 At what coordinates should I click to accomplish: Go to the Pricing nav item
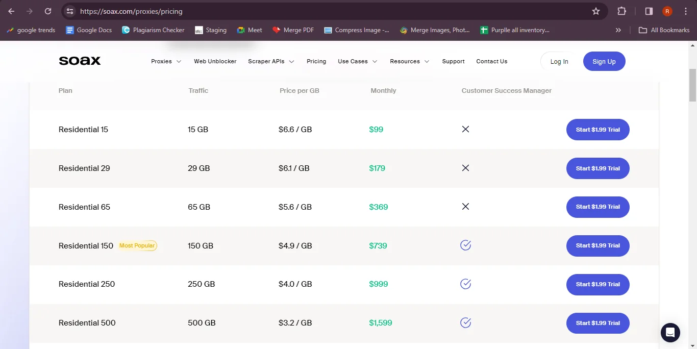316,61
